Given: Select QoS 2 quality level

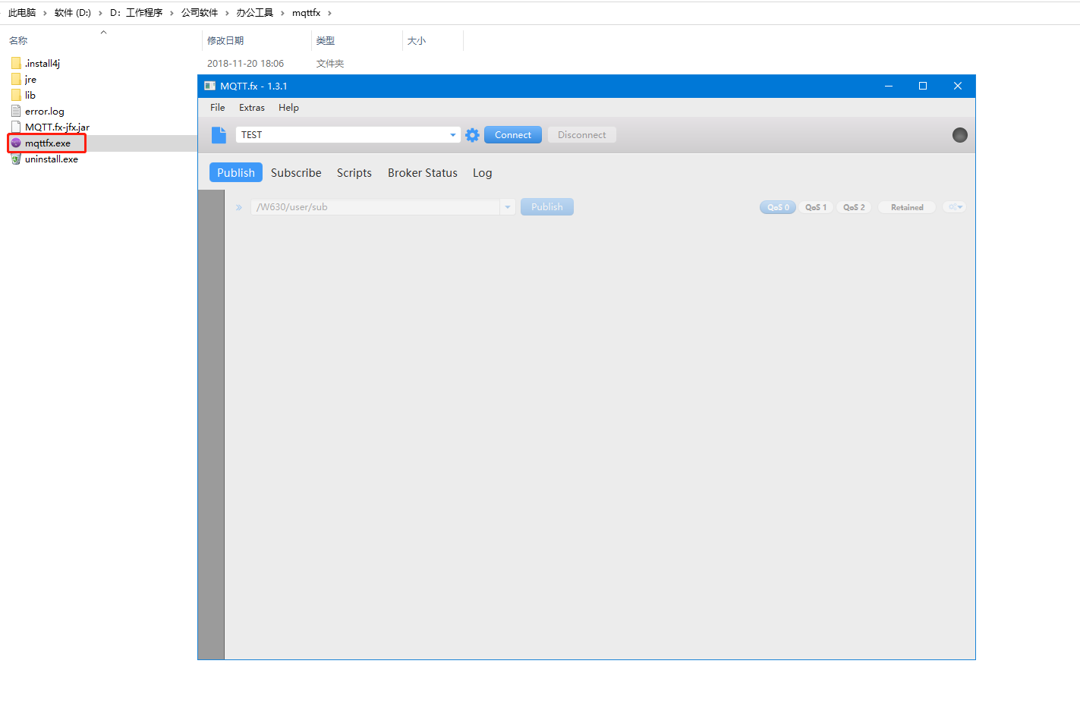Looking at the screenshot, I should pyautogui.click(x=854, y=207).
